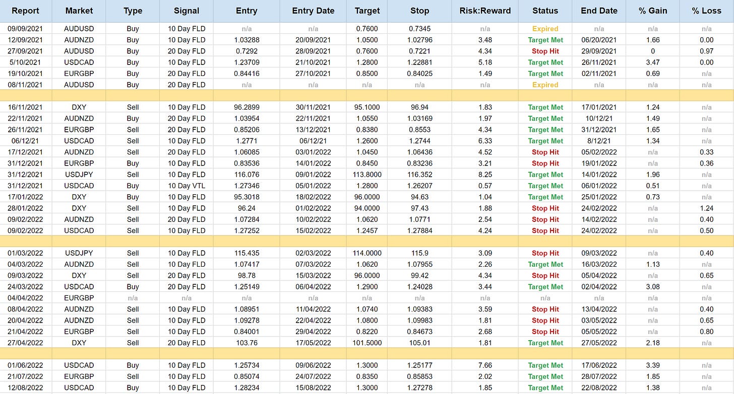
Task: Click stop value 0.7345
Action: pyautogui.click(x=419, y=29)
